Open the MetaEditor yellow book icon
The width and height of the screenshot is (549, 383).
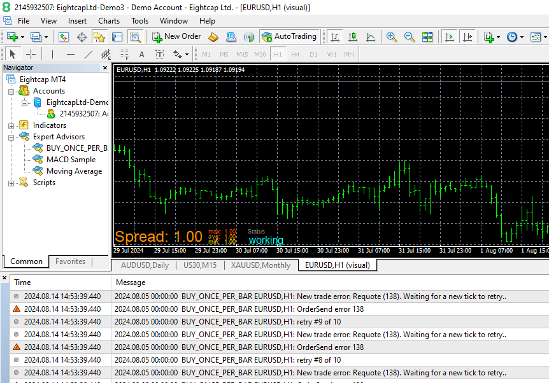click(213, 37)
